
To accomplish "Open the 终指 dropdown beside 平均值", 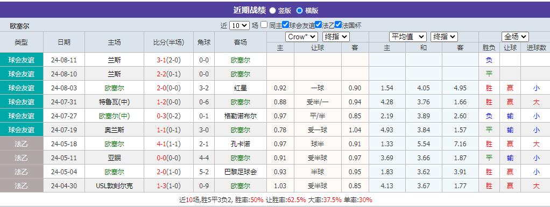I will (x=444, y=37).
